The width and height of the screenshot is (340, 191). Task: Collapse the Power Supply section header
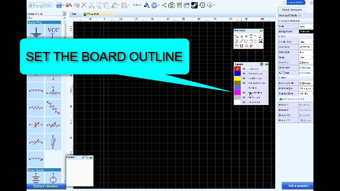(x=44, y=170)
